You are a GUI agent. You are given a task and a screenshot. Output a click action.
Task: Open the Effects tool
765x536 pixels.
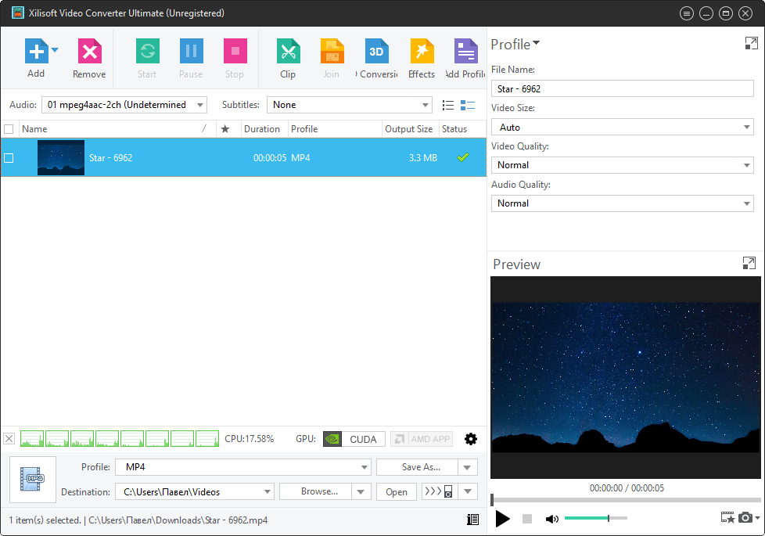[x=422, y=59]
